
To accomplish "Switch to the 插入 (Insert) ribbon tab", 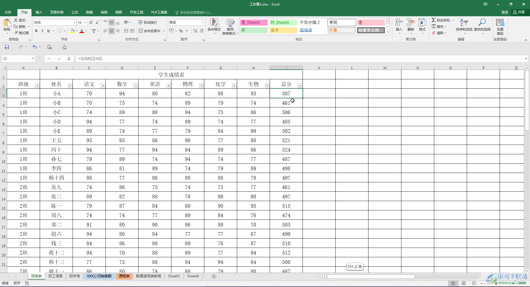I will click(x=39, y=12).
